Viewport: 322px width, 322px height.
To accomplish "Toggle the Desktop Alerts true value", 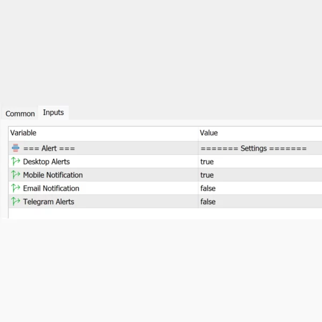I will (207, 162).
